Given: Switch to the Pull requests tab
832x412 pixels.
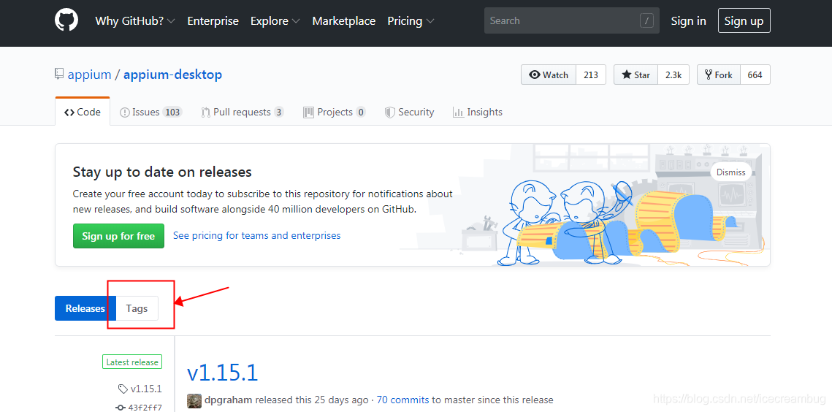Looking at the screenshot, I should (243, 112).
